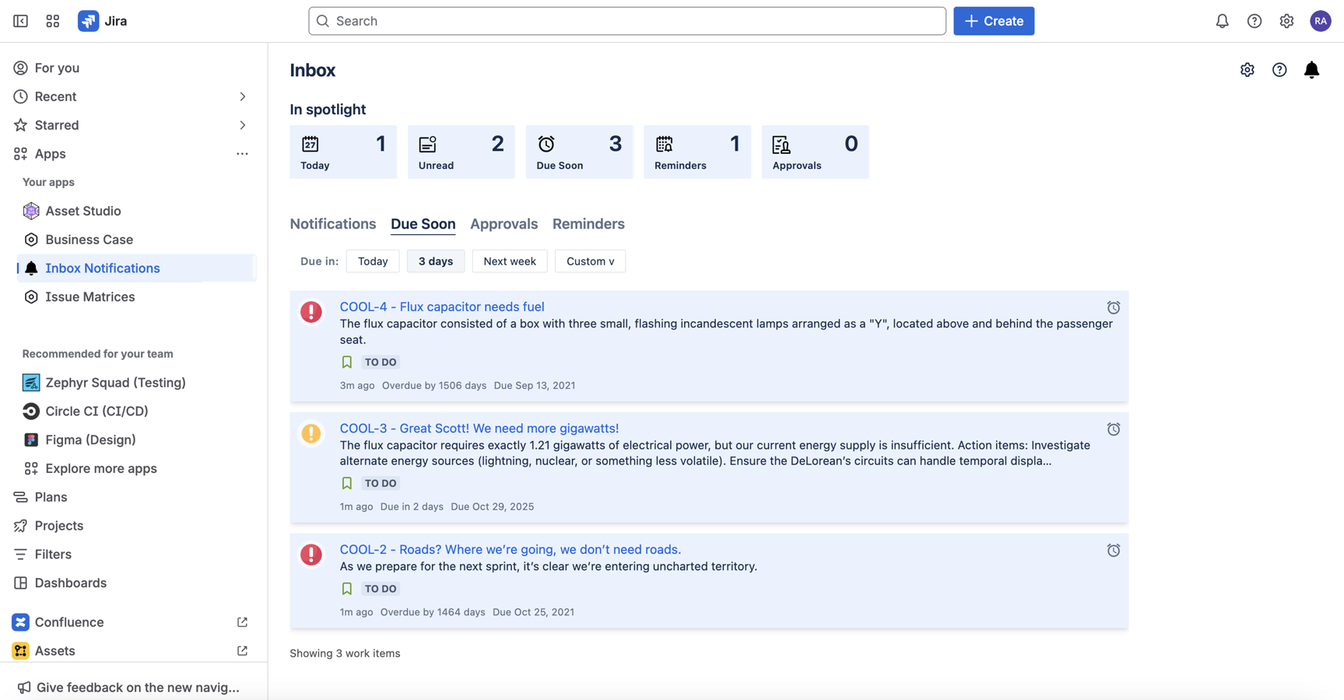
Task: Filter due items by Today
Action: click(x=373, y=261)
